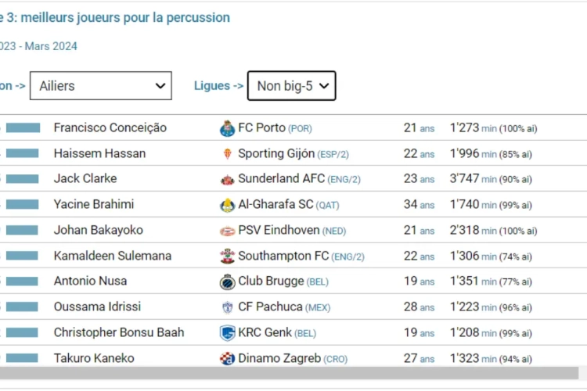Open the Non big-5 leagues dropdown
Screen dimensions: 587x391
point(292,86)
